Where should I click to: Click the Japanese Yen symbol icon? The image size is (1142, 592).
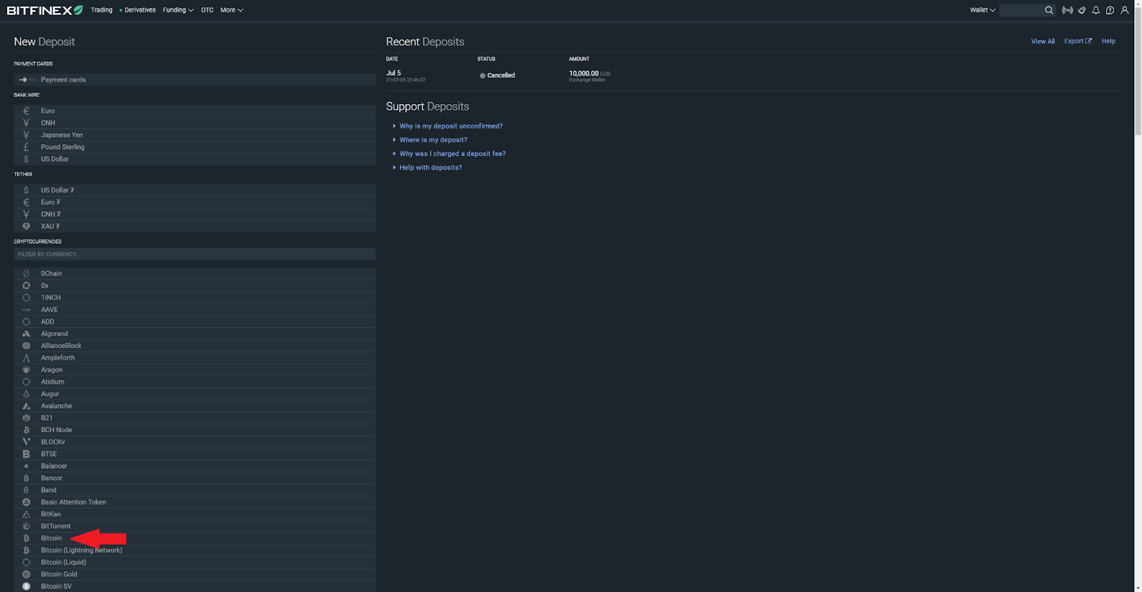26,135
